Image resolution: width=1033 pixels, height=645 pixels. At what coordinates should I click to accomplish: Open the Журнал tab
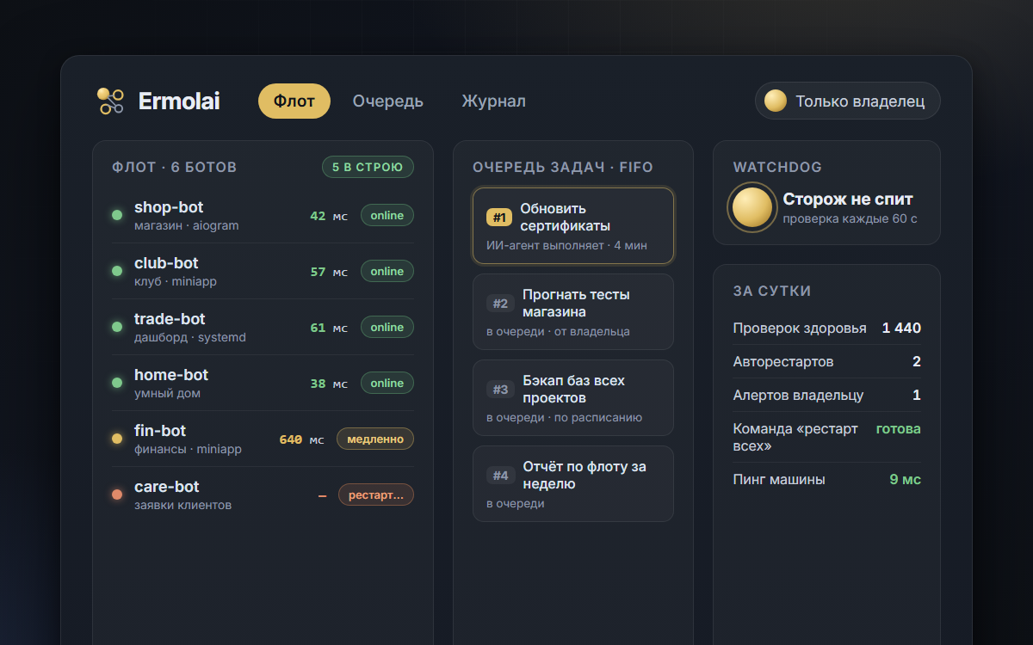pos(494,101)
